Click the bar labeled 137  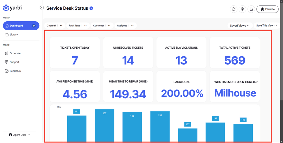pyautogui.click(x=188, y=135)
